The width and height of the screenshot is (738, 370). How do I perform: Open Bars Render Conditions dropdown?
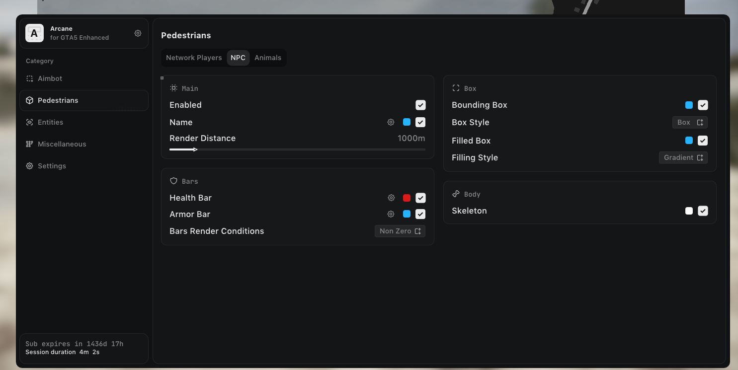(x=400, y=231)
